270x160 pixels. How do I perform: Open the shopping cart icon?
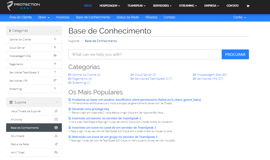(248, 6)
